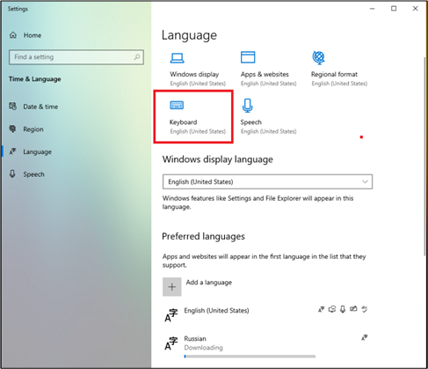The width and height of the screenshot is (428, 369).
Task: Go to Region settings page
Action: pyautogui.click(x=33, y=129)
